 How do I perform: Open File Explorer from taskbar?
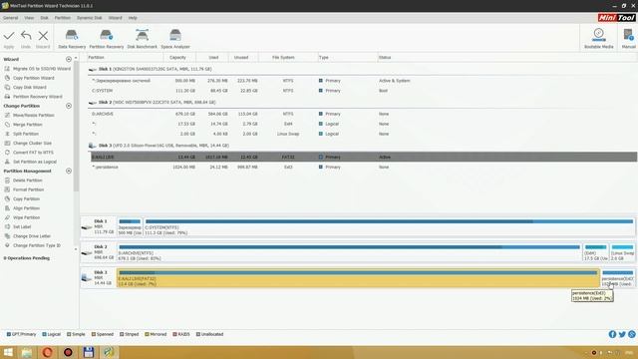(x=27, y=352)
